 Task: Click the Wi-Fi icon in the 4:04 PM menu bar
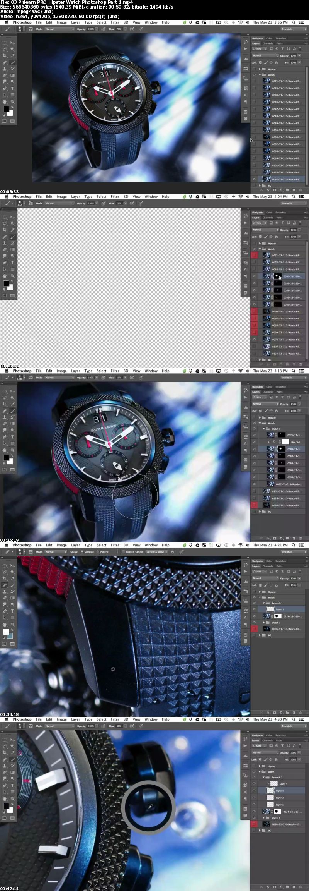(x=241, y=197)
